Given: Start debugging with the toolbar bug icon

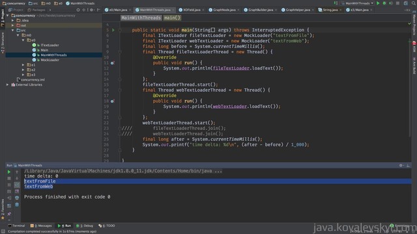Looking at the screenshot, I should [x=384, y=3].
